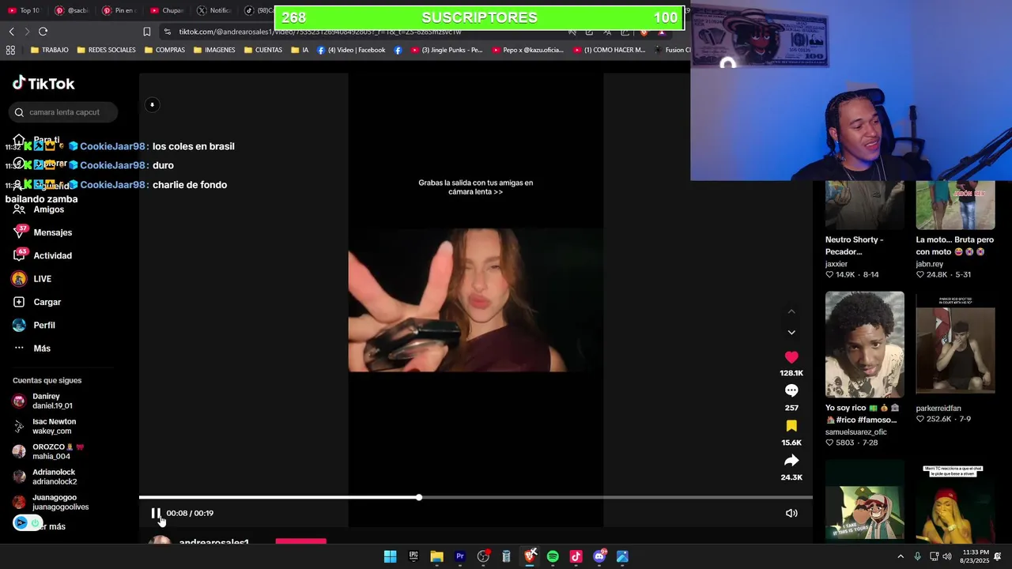This screenshot has width=1012, height=569.
Task: Expand the Más menu
Action: pos(32,349)
